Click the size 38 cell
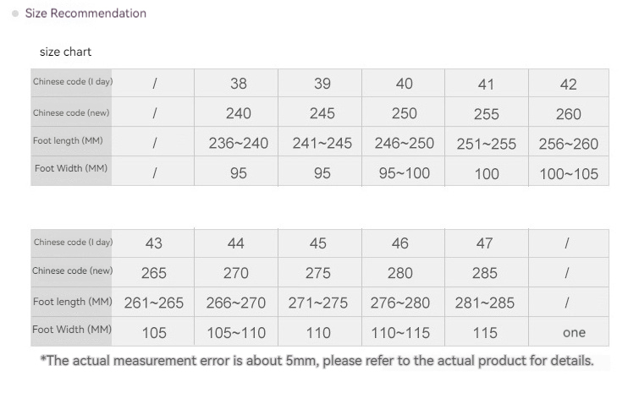This screenshot has height=393, width=639. click(x=239, y=84)
